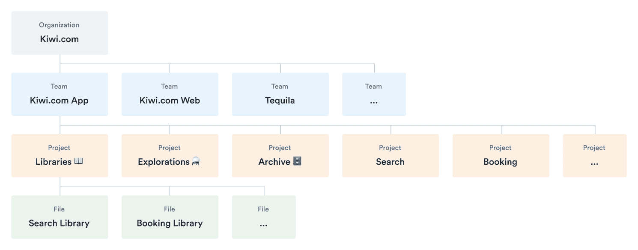This screenshot has height=250, width=638.
Task: Click the Tequila team node
Action: pos(280,95)
